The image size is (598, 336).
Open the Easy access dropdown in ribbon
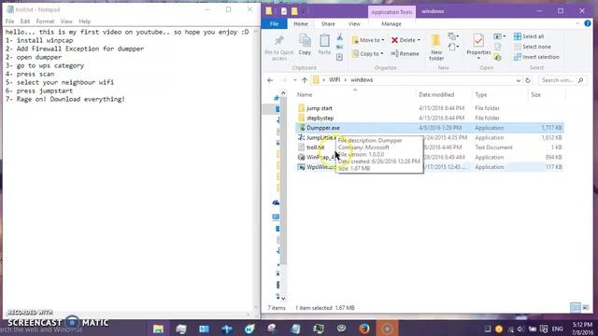tap(452, 47)
